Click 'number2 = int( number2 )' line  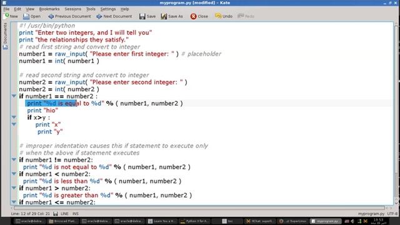click(59, 89)
